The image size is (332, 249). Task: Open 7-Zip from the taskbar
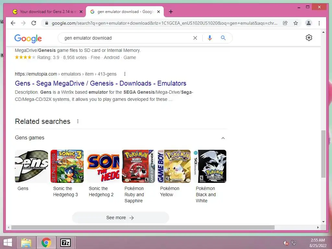point(65,243)
